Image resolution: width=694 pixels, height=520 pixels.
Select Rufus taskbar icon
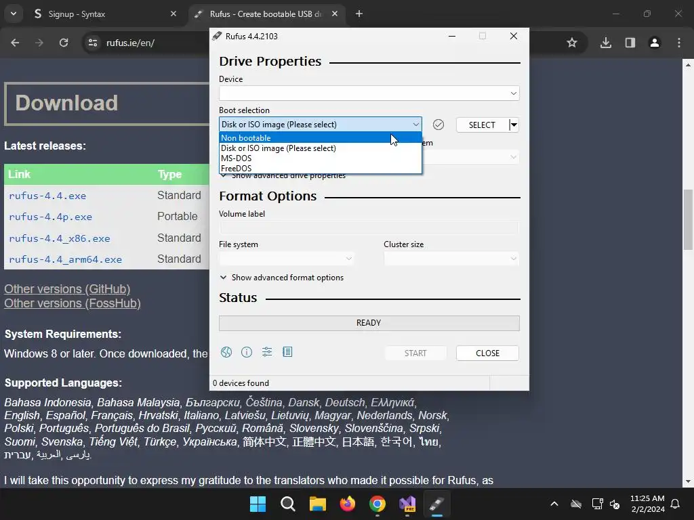[x=437, y=504]
